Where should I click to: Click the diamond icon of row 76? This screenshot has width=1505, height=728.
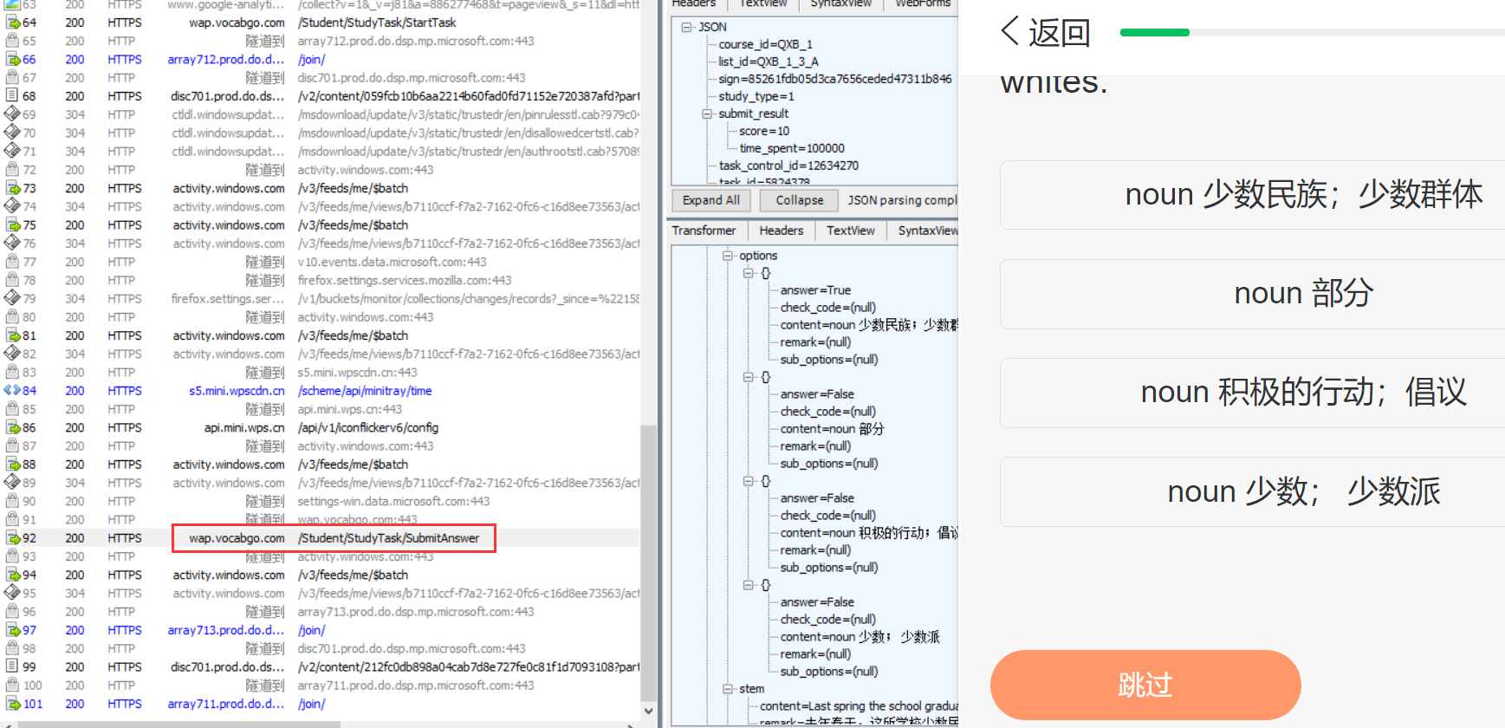[12, 244]
